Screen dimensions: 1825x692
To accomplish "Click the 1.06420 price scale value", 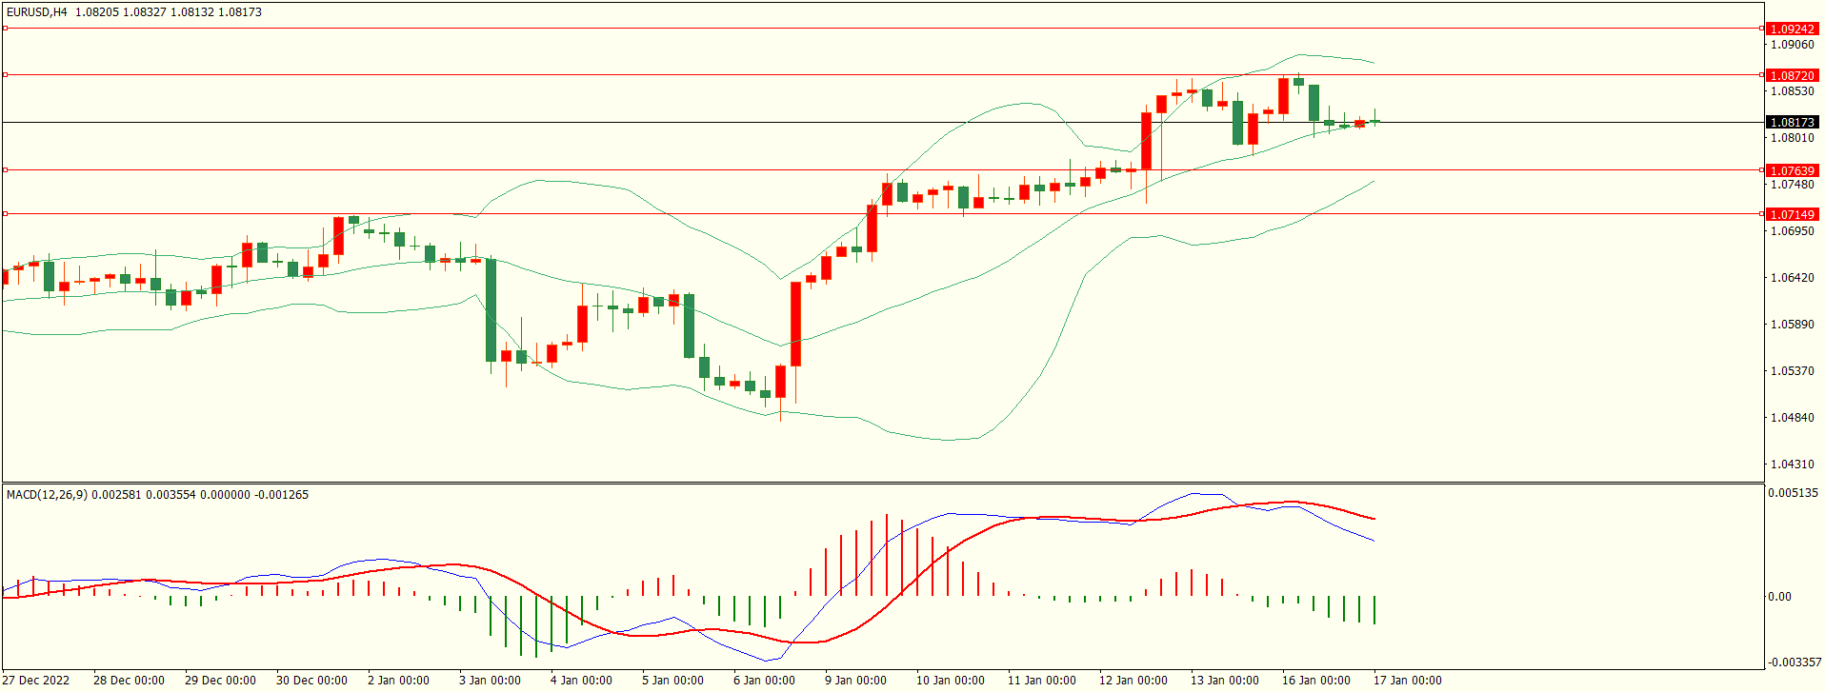I will pyautogui.click(x=1792, y=277).
